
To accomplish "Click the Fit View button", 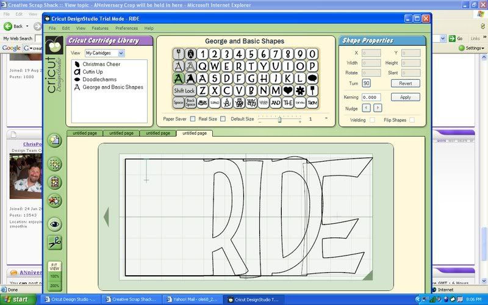I will pos(54,267).
